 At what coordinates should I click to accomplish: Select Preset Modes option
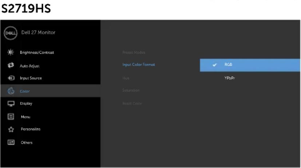(x=134, y=52)
